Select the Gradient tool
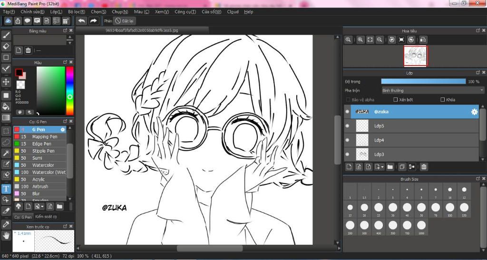 pyautogui.click(x=6, y=118)
